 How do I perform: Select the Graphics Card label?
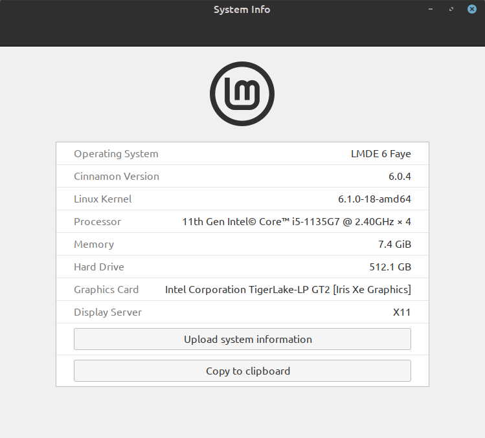click(x=106, y=290)
